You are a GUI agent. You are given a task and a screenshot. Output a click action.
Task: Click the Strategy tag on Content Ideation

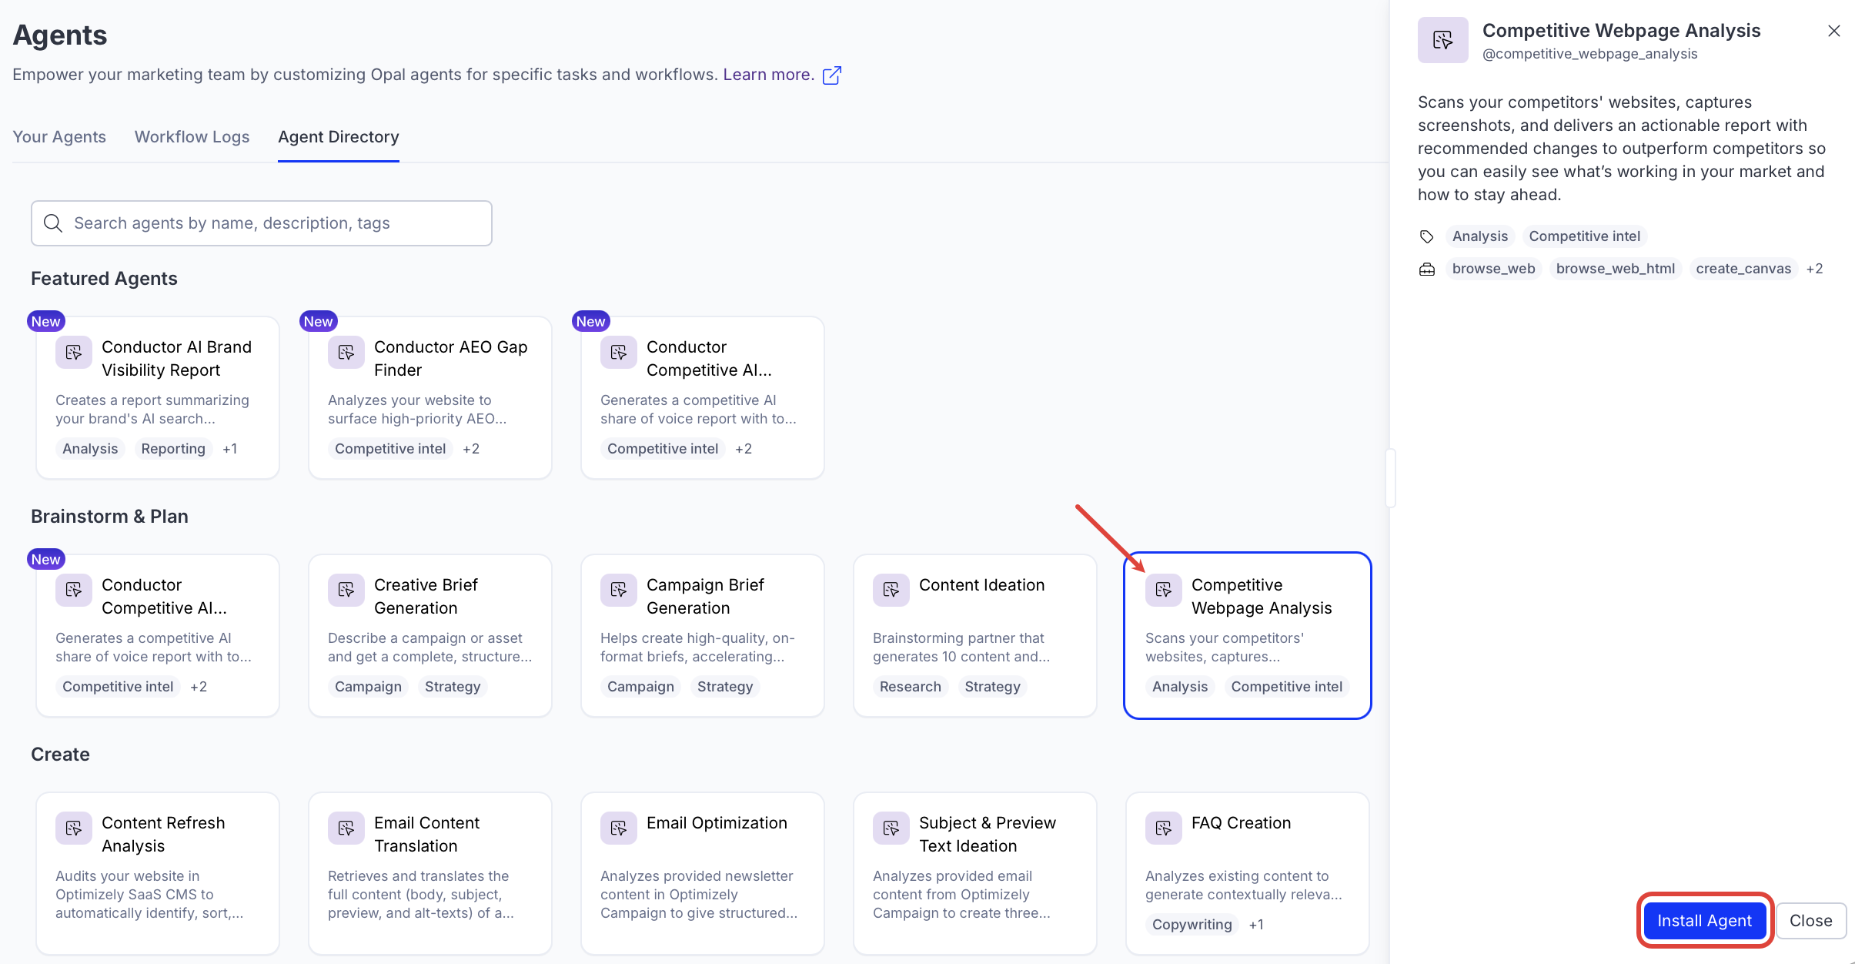point(992,687)
